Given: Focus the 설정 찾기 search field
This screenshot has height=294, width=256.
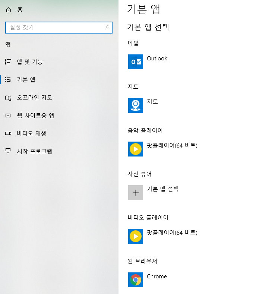Looking at the screenshot, I should [x=59, y=27].
